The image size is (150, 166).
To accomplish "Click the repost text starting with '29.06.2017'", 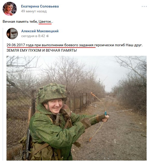I will pyautogui.click(x=75, y=45).
